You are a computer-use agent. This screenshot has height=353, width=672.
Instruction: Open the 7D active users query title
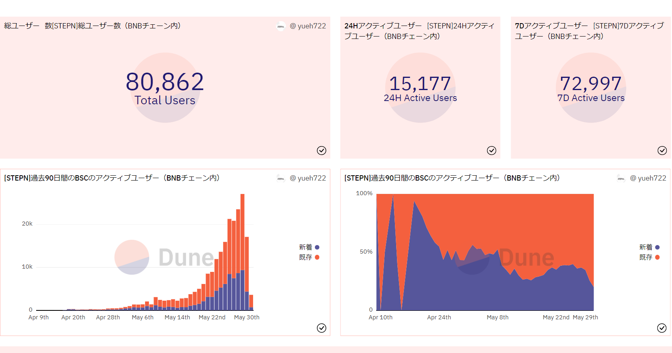point(590,31)
